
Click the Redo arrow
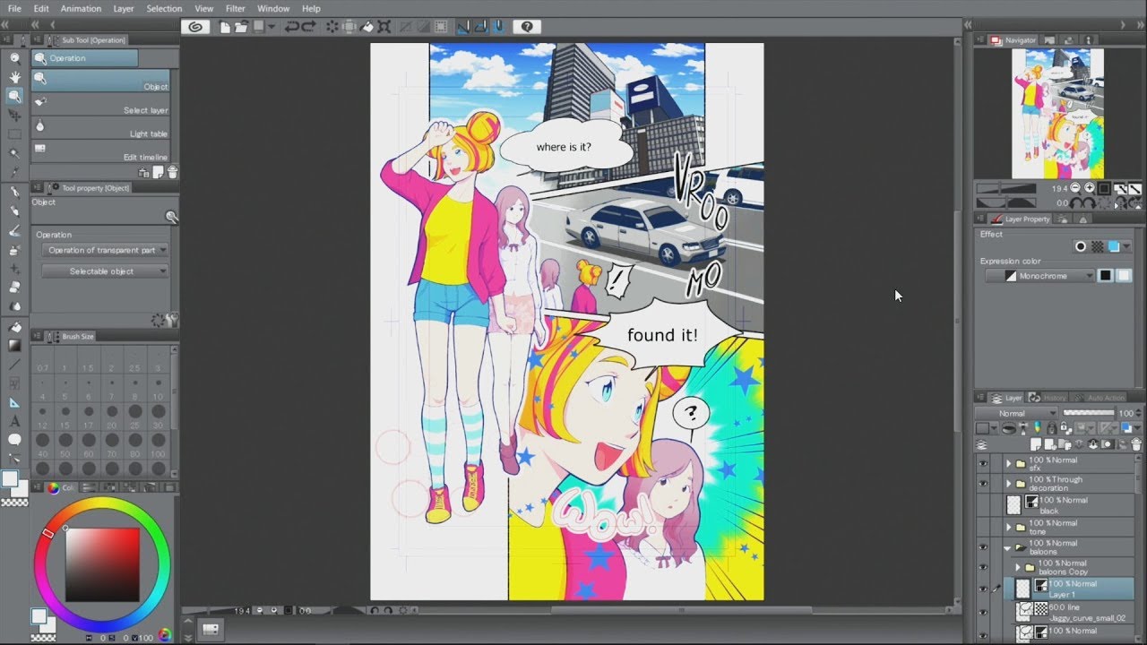[x=310, y=27]
